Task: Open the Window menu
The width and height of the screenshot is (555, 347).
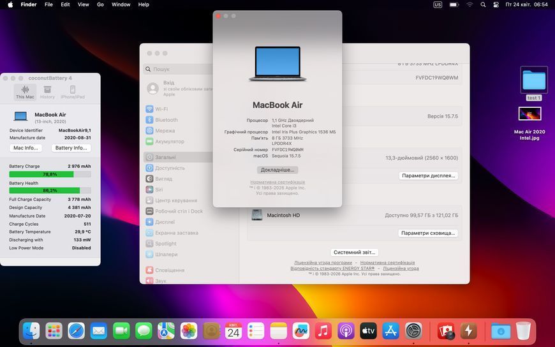Action: point(121,4)
